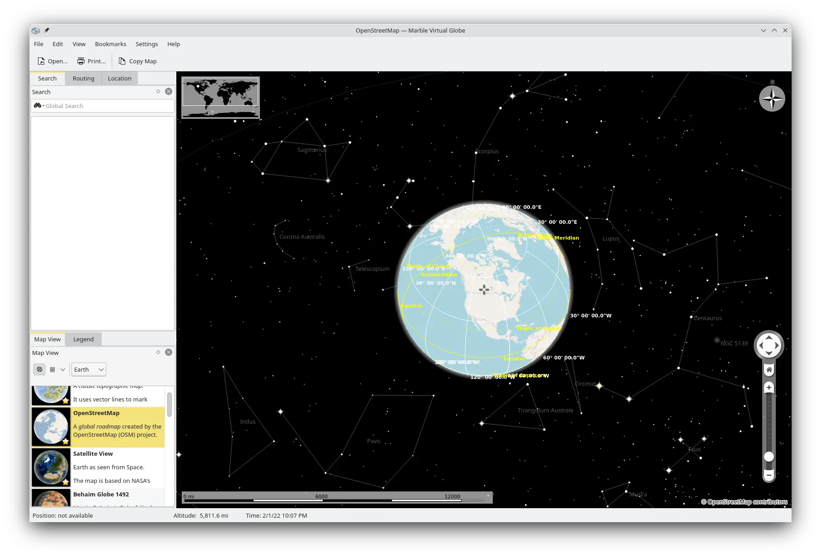The height and width of the screenshot is (557, 821).
Task: Open the Edit menu
Action: [57, 44]
